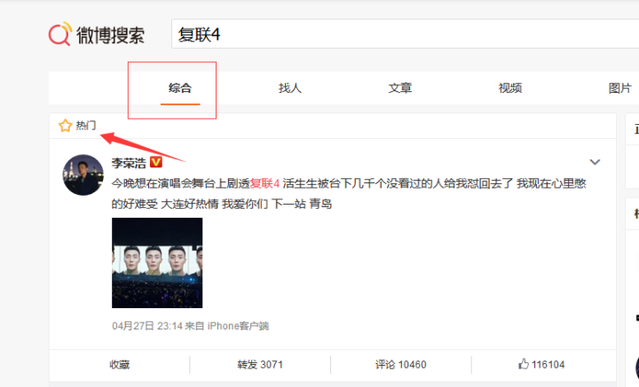The height and width of the screenshot is (387, 639).
Task: Expand the post options chevron
Action: [x=595, y=162]
